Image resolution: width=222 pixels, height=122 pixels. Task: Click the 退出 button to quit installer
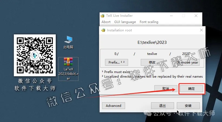[162, 105]
